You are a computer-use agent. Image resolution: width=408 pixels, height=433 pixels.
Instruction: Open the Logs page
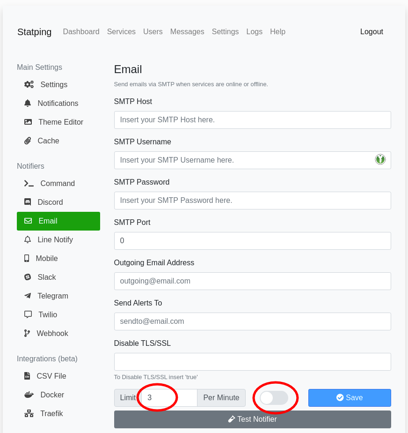click(255, 32)
